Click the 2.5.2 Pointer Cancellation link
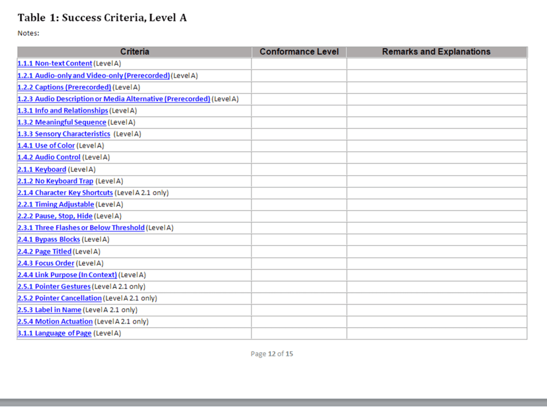This screenshot has width=547, height=410. click(x=60, y=298)
